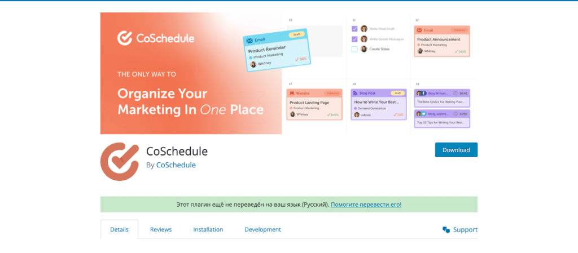The width and height of the screenshot is (578, 253).
Task: Click the envelope icon on Product Reminder card
Action: (249, 40)
